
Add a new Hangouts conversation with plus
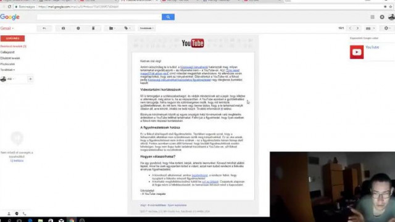click(30, 79)
